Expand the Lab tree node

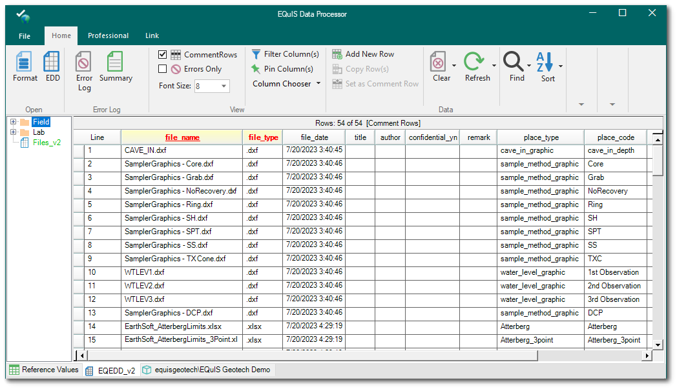click(x=13, y=132)
